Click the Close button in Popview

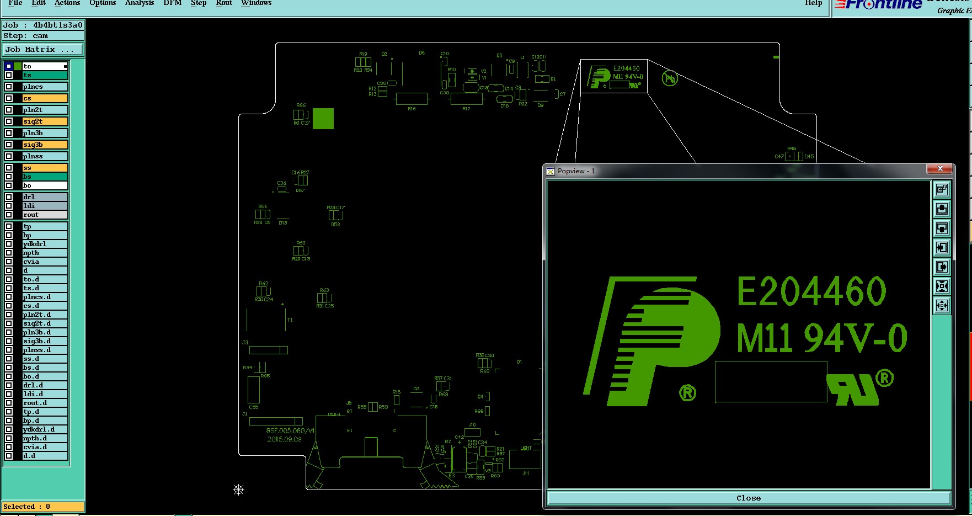point(749,498)
